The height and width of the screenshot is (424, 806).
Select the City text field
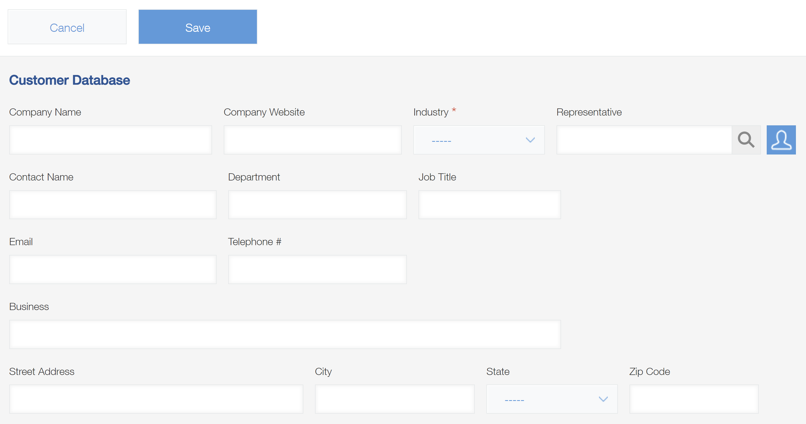[394, 399]
